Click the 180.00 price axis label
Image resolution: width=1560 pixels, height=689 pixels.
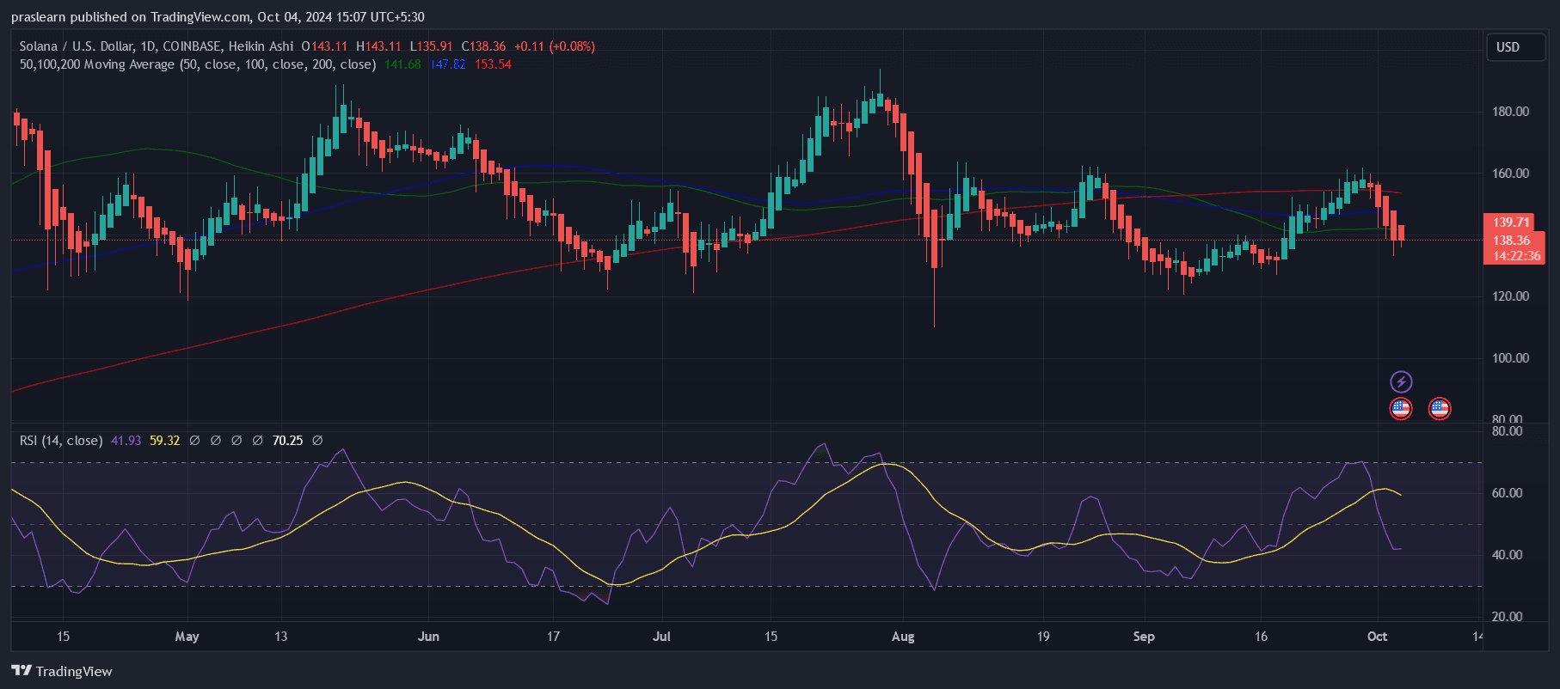(x=1511, y=112)
